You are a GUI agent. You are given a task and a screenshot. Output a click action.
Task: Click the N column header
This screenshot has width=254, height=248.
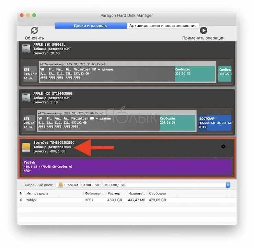point(21,193)
